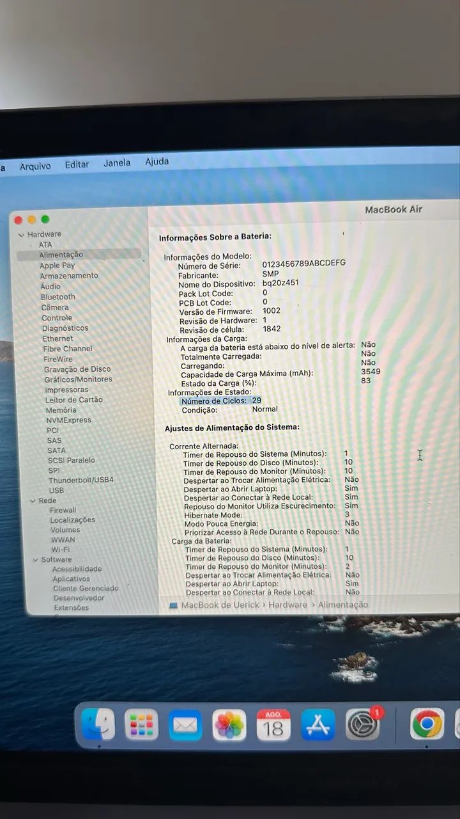Screen dimensions: 460x819
Task: Select Volumes under Rede
Action: tap(65, 530)
